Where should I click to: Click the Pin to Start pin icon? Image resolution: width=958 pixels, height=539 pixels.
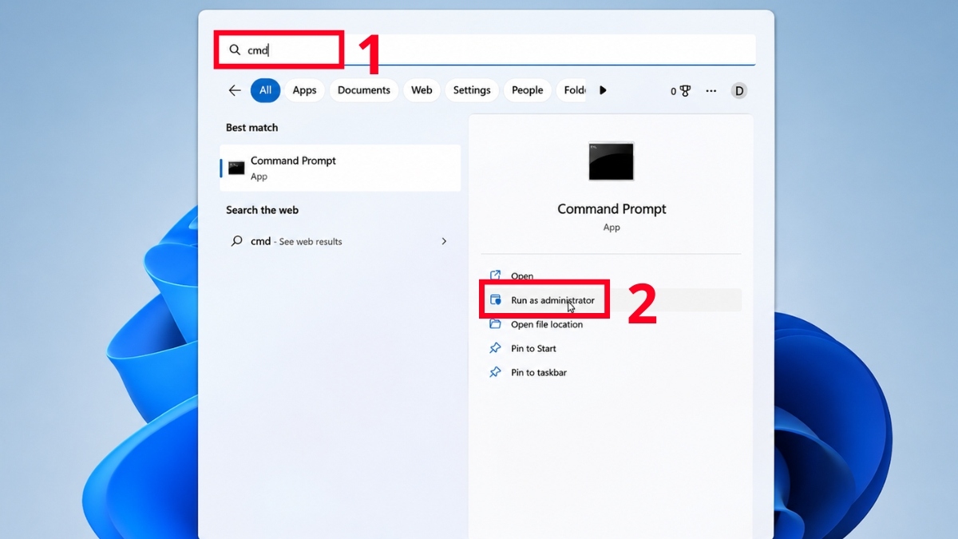coord(495,348)
